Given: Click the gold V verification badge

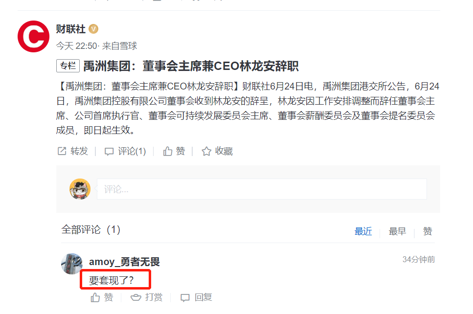Looking at the screenshot, I should pos(93,29).
